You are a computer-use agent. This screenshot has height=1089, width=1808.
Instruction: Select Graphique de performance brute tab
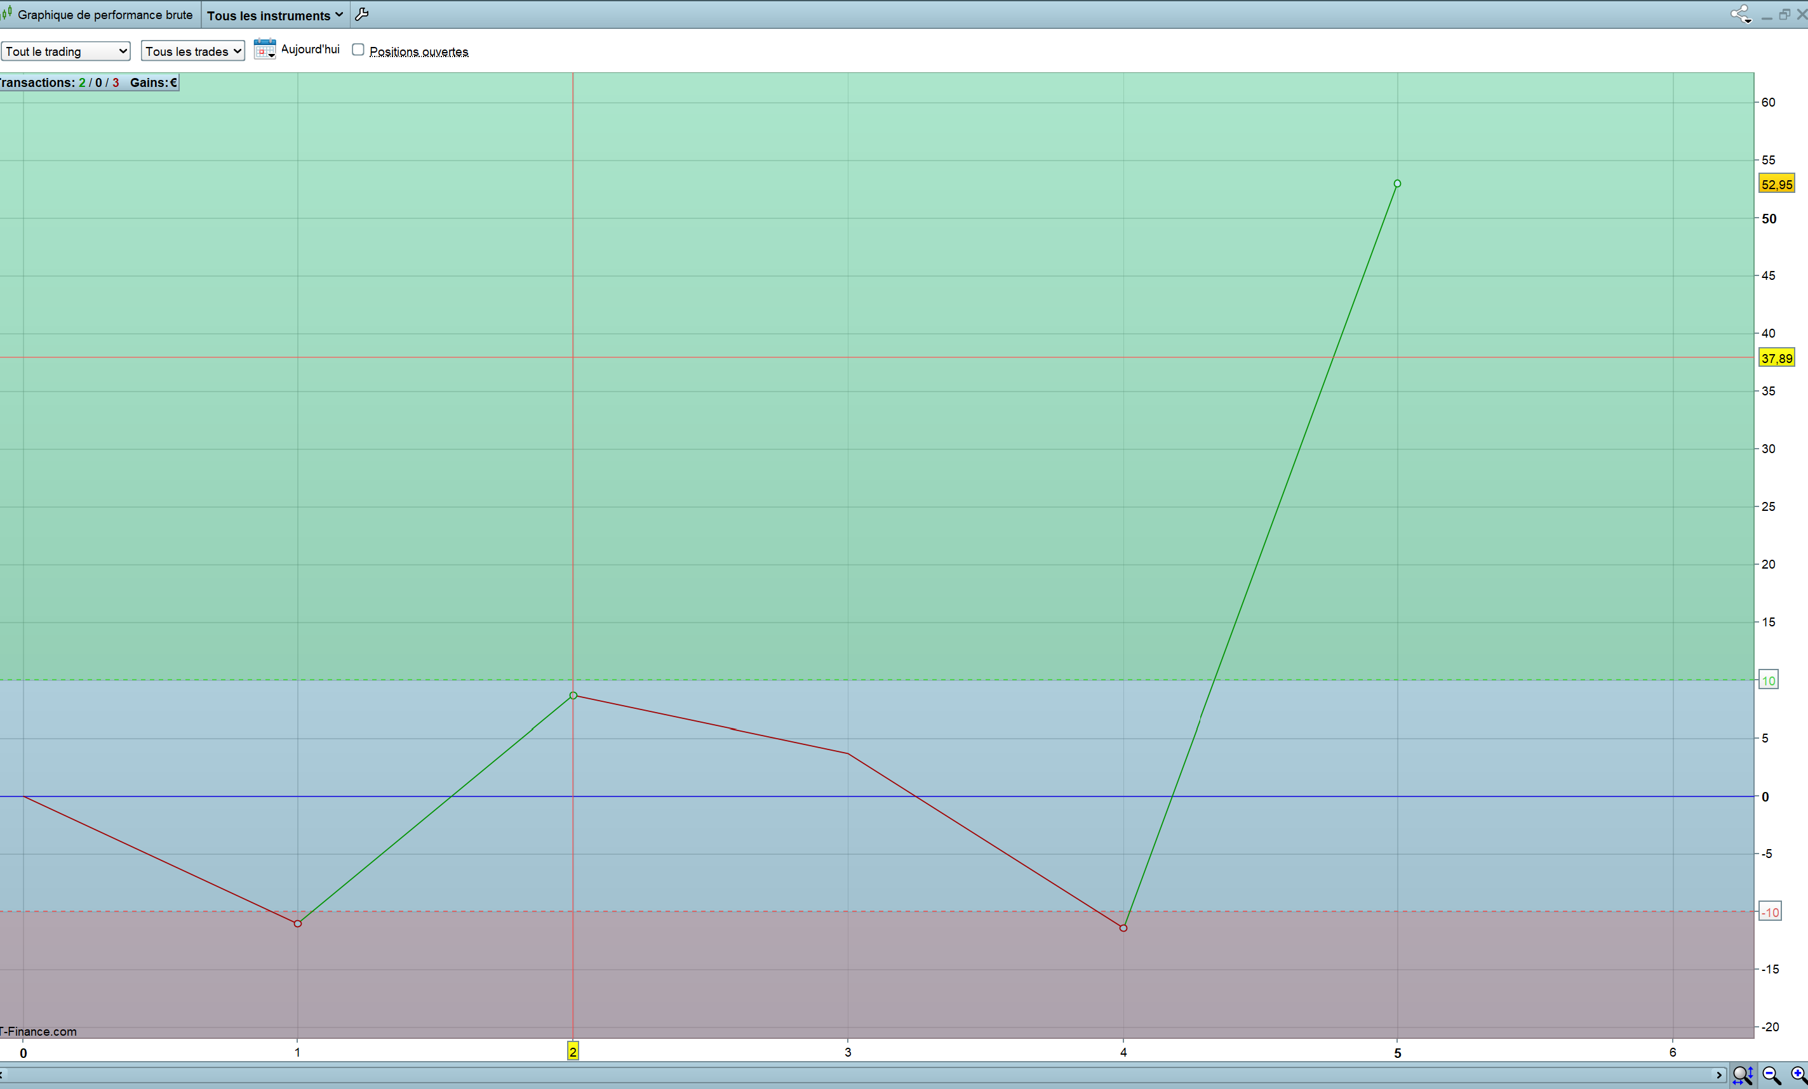click(x=105, y=15)
